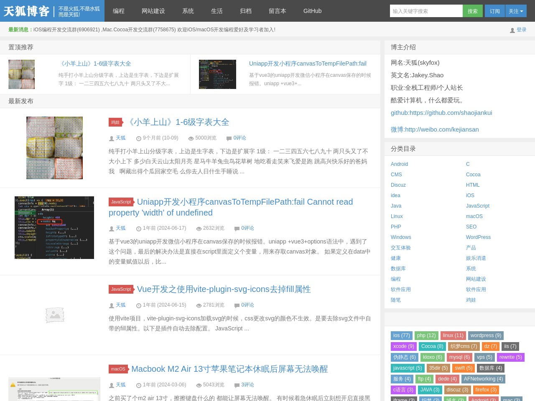Click the 鸡娃 category tag on the post

click(x=115, y=122)
